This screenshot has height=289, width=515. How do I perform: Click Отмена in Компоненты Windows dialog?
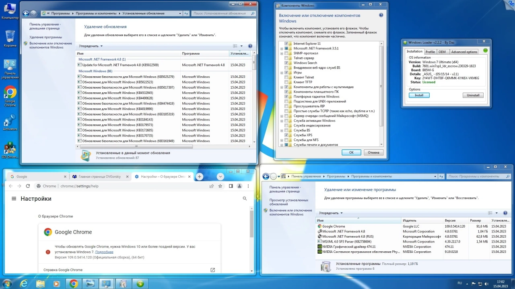(x=373, y=153)
